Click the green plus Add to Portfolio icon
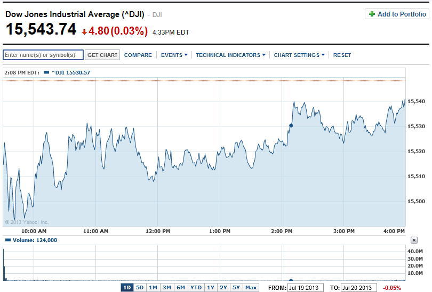Image resolution: width=432 pixels, height=292 pixels. point(372,14)
